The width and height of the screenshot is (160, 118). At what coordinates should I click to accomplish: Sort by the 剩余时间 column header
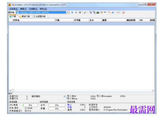[x=133, y=20]
